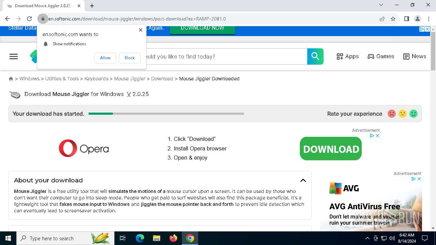Open the Softonic hamburger menu
The image size is (436, 245).
click(14, 56)
